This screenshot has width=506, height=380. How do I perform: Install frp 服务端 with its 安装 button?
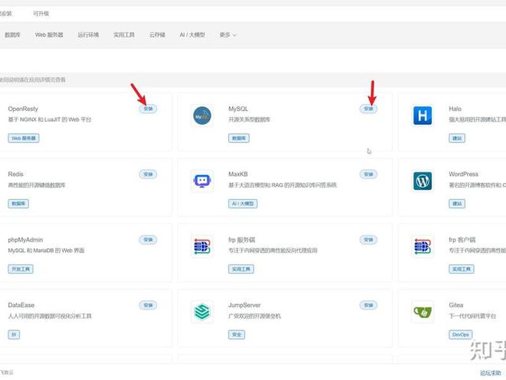tap(369, 240)
